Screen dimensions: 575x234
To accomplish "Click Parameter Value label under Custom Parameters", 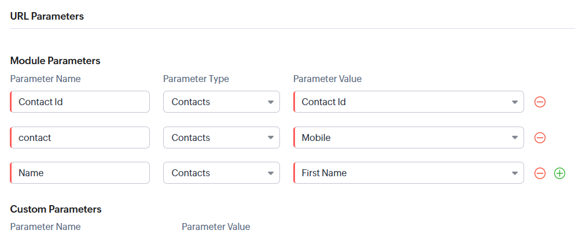I will point(216,226).
